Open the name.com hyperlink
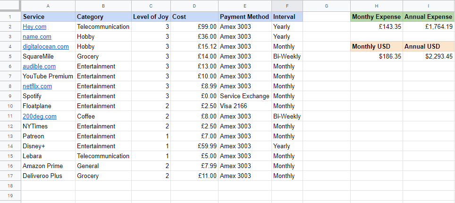The height and width of the screenshot is (203, 455). pos(37,37)
